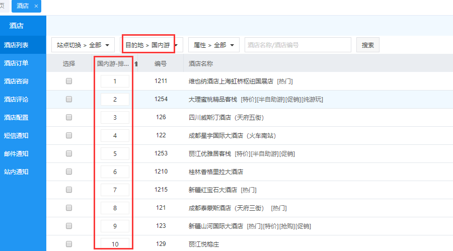This screenshot has width=453, height=251.
Task: Check the row for 四川威斯汀酒店
Action: (x=69, y=117)
